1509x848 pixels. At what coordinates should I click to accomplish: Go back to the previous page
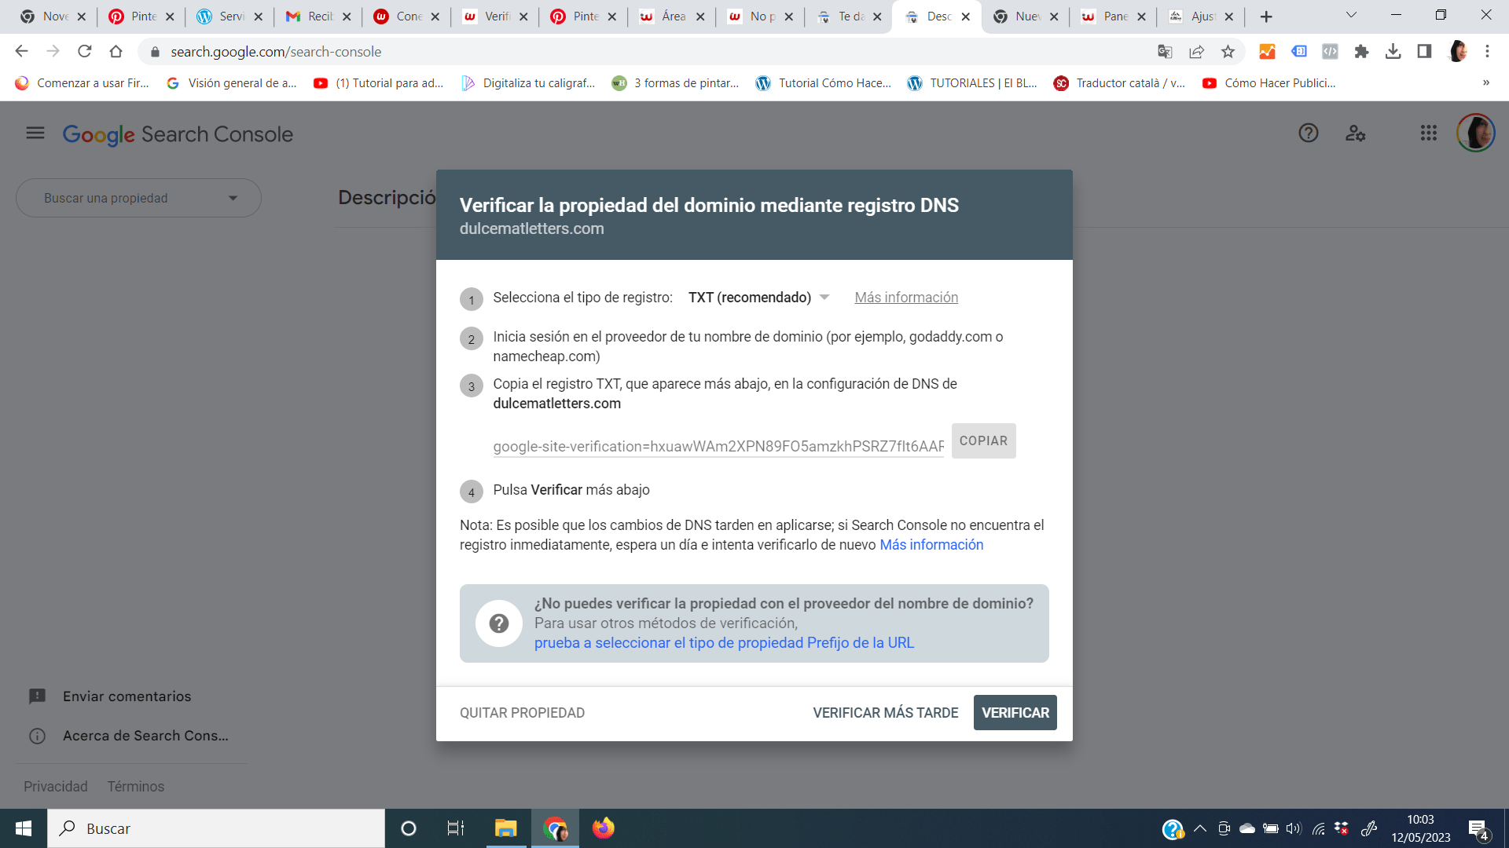pyautogui.click(x=21, y=52)
